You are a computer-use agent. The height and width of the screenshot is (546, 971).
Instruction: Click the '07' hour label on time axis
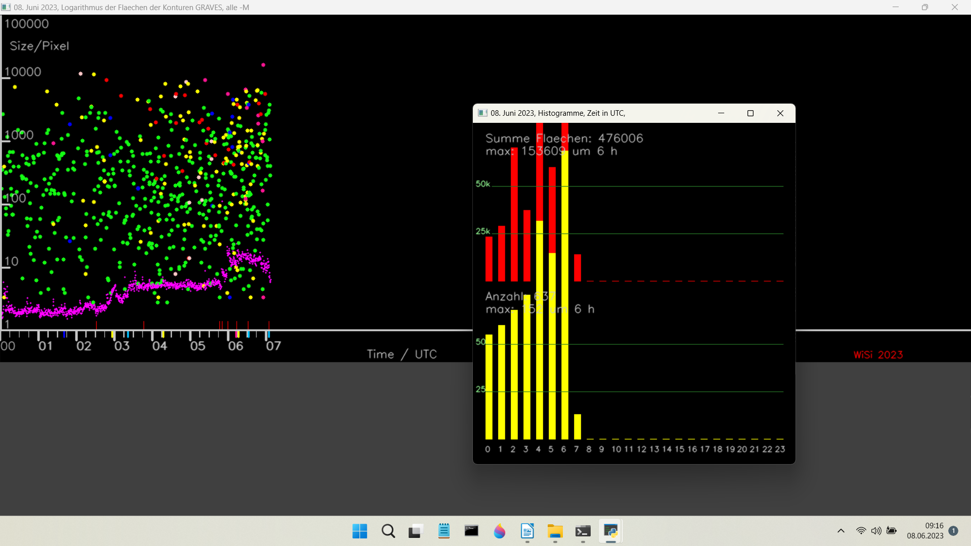tap(274, 346)
